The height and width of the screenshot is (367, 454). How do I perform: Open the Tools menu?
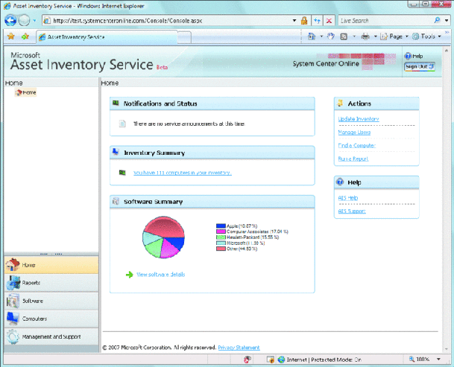[426, 36]
